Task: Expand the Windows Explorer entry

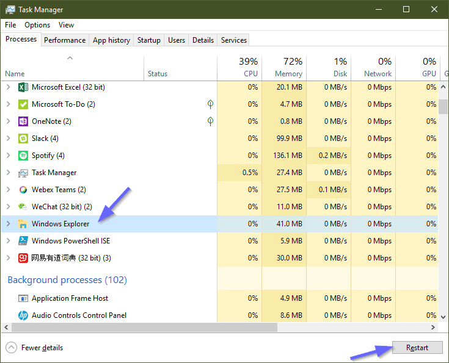Action: pyautogui.click(x=8, y=224)
